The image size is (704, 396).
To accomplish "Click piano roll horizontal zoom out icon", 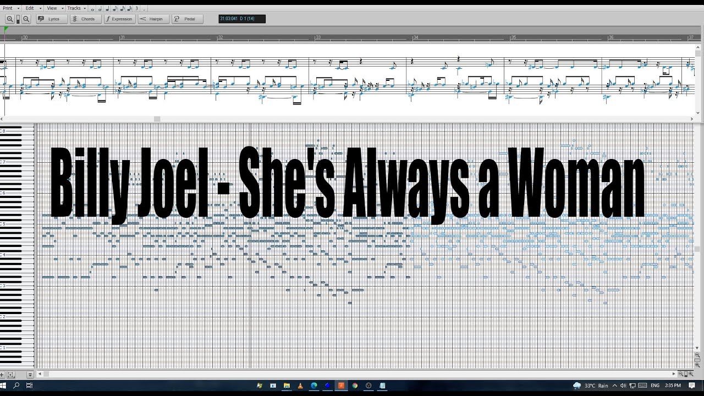I will (681, 374).
